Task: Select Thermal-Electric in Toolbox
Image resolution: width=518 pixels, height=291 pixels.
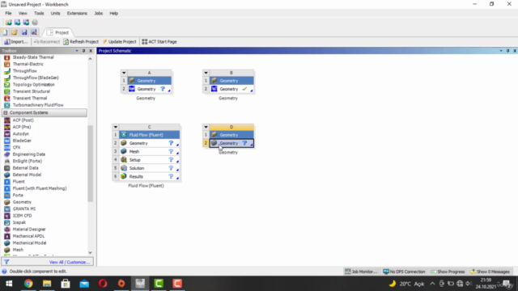Action: click(28, 64)
